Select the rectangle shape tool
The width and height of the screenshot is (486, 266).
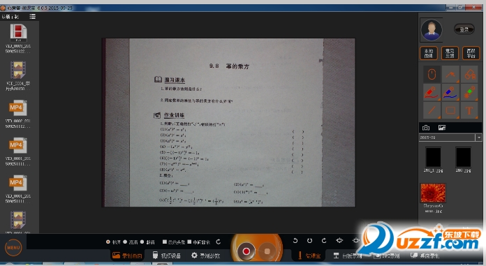pos(450,110)
